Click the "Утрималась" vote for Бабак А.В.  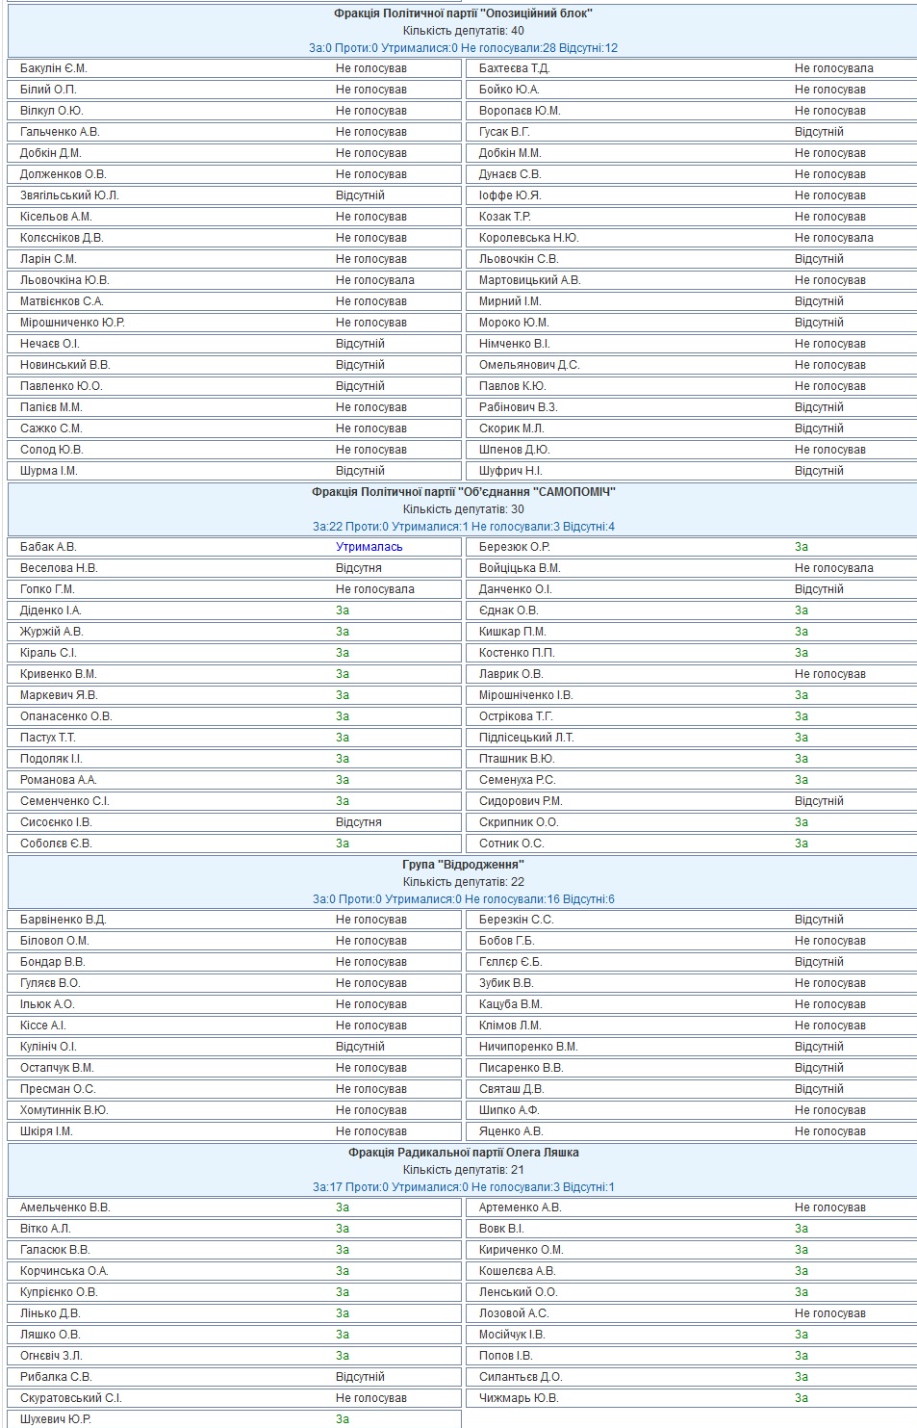click(x=369, y=547)
